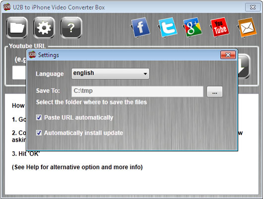Click the gear settings icon
263x199 pixels.
coord(44,28)
